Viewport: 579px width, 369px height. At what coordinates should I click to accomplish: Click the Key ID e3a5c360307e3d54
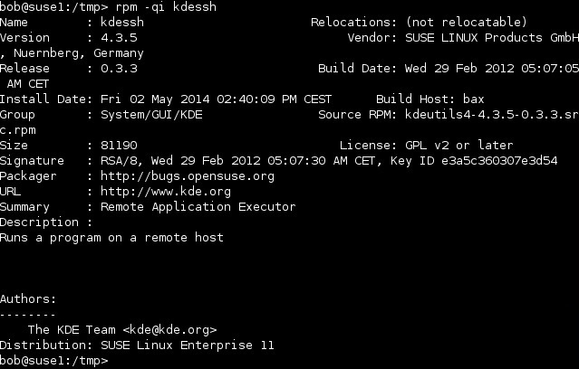[499, 161]
